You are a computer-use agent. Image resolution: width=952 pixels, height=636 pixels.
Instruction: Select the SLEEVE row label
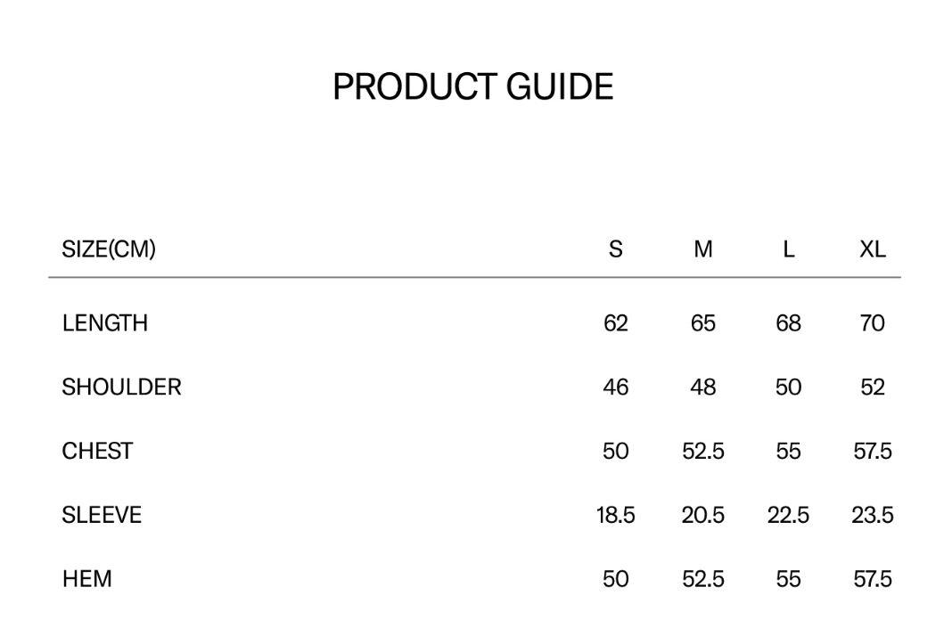point(102,515)
